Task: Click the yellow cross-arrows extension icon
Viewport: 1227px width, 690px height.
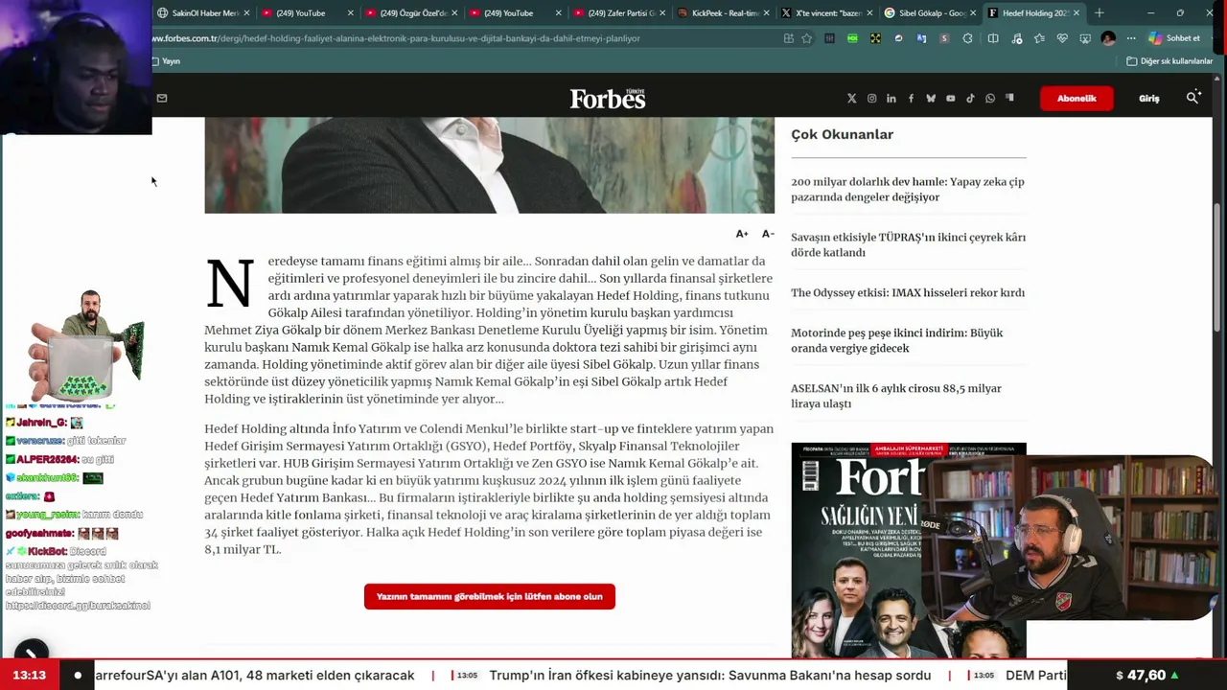Action: coord(875,38)
